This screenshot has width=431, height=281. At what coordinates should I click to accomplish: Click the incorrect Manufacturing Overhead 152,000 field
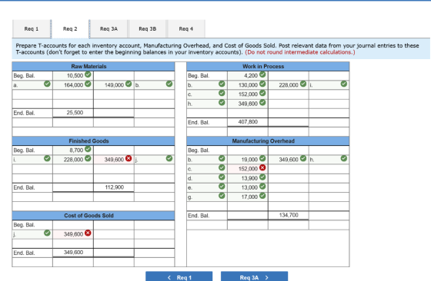click(248, 169)
